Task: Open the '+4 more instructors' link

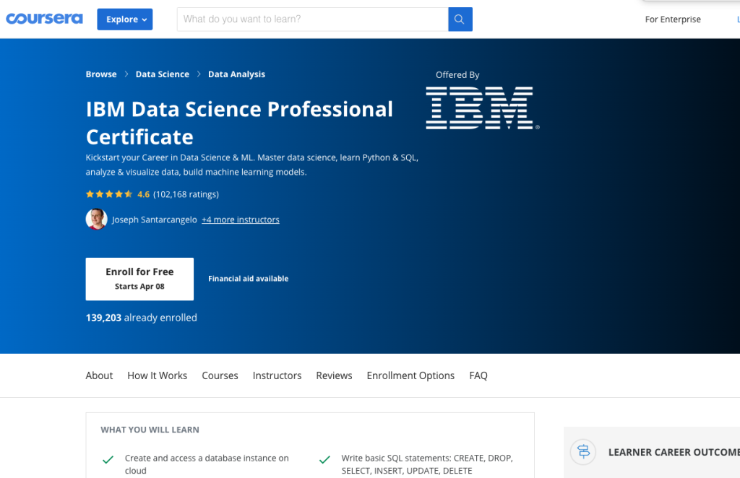Action: tap(241, 220)
